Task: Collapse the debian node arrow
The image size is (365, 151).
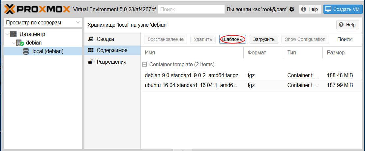Action: (x=14, y=43)
